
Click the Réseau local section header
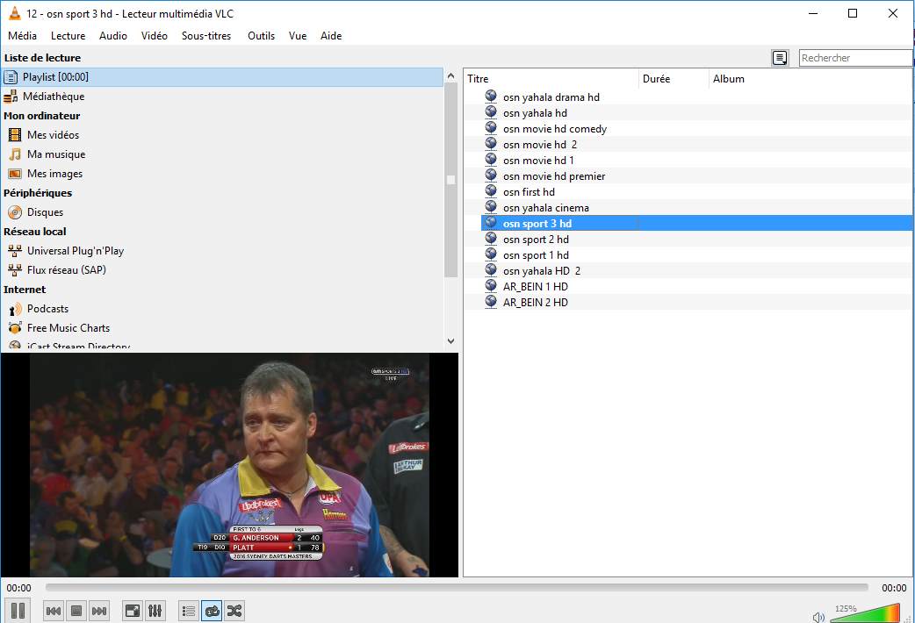(x=35, y=232)
